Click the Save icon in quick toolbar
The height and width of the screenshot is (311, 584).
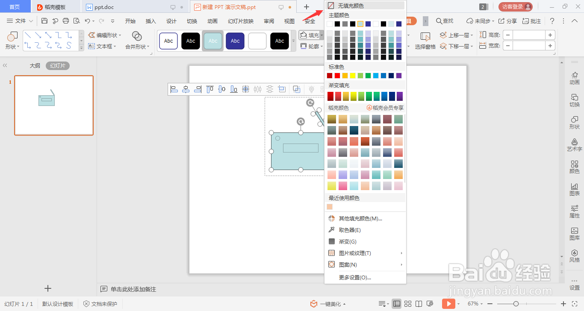[x=44, y=21]
